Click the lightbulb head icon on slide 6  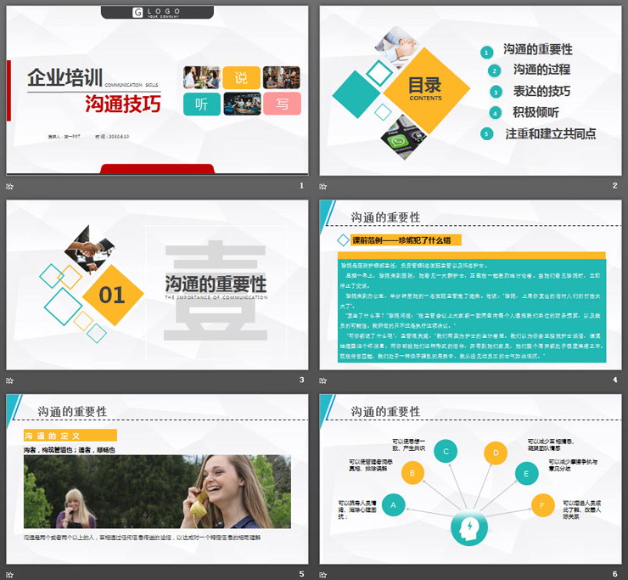[x=468, y=530]
